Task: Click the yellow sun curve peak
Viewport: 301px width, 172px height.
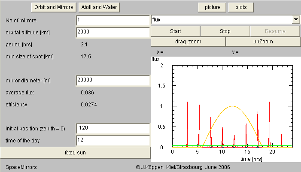Action: point(232,106)
